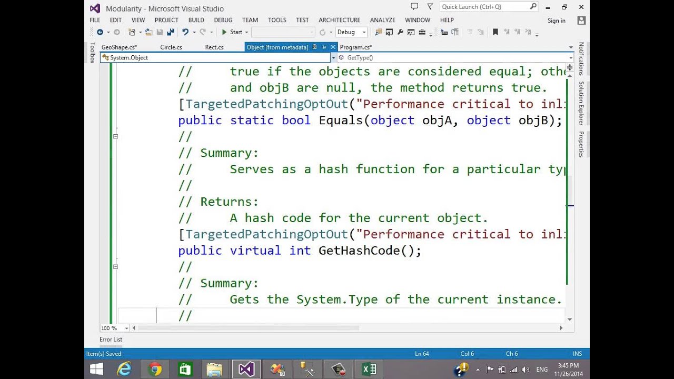Collapse the comment block above GetHashCode Summary
This screenshot has width=674, height=379.
click(115, 136)
